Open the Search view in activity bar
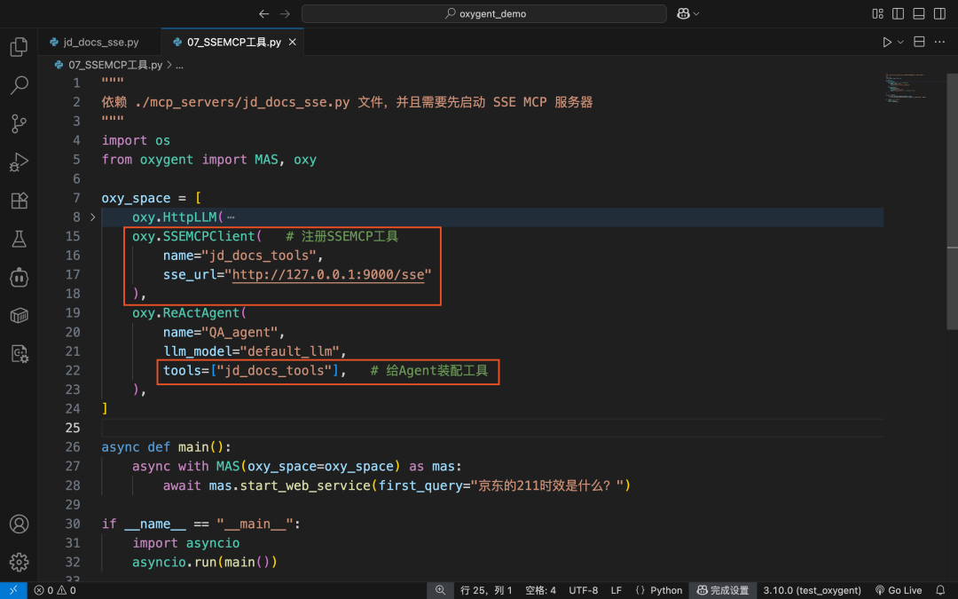Image resolution: width=958 pixels, height=599 pixels. point(19,85)
